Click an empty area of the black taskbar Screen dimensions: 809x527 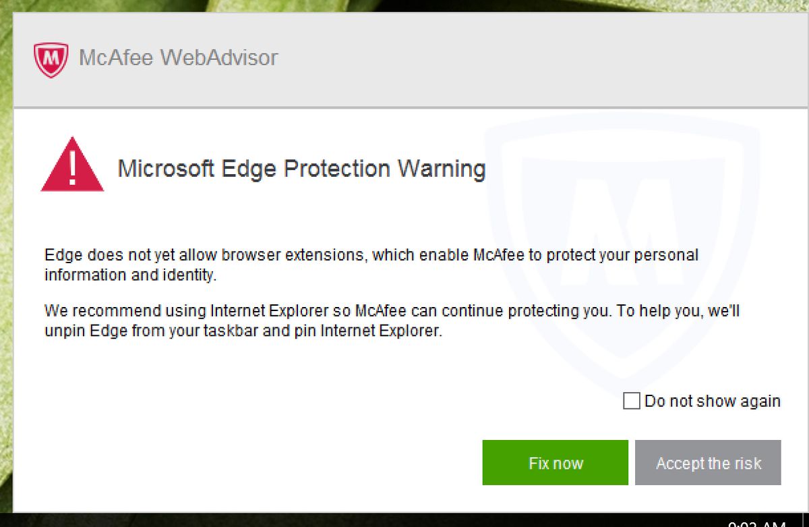click(337, 520)
